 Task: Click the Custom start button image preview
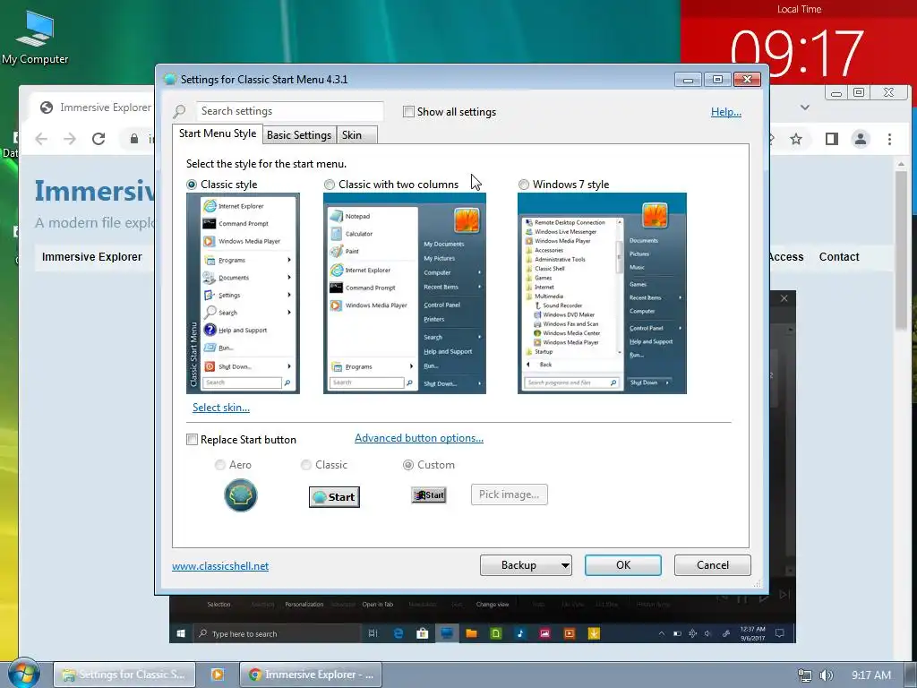click(429, 494)
